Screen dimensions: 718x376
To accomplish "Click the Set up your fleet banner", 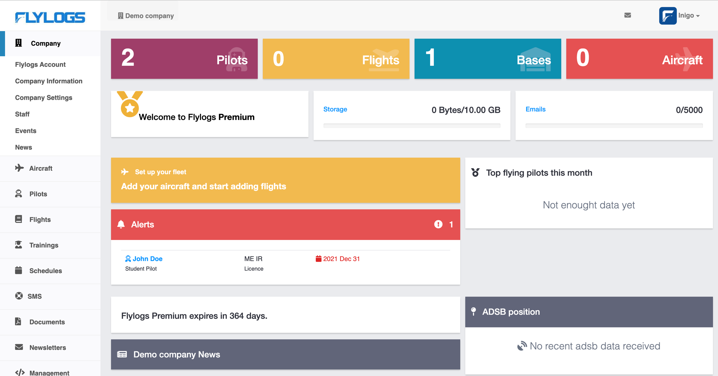I will [285, 180].
